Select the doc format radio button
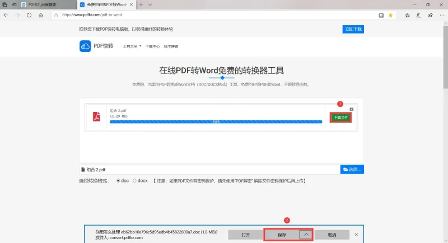Viewport: 448px width, 243px height. click(x=118, y=181)
